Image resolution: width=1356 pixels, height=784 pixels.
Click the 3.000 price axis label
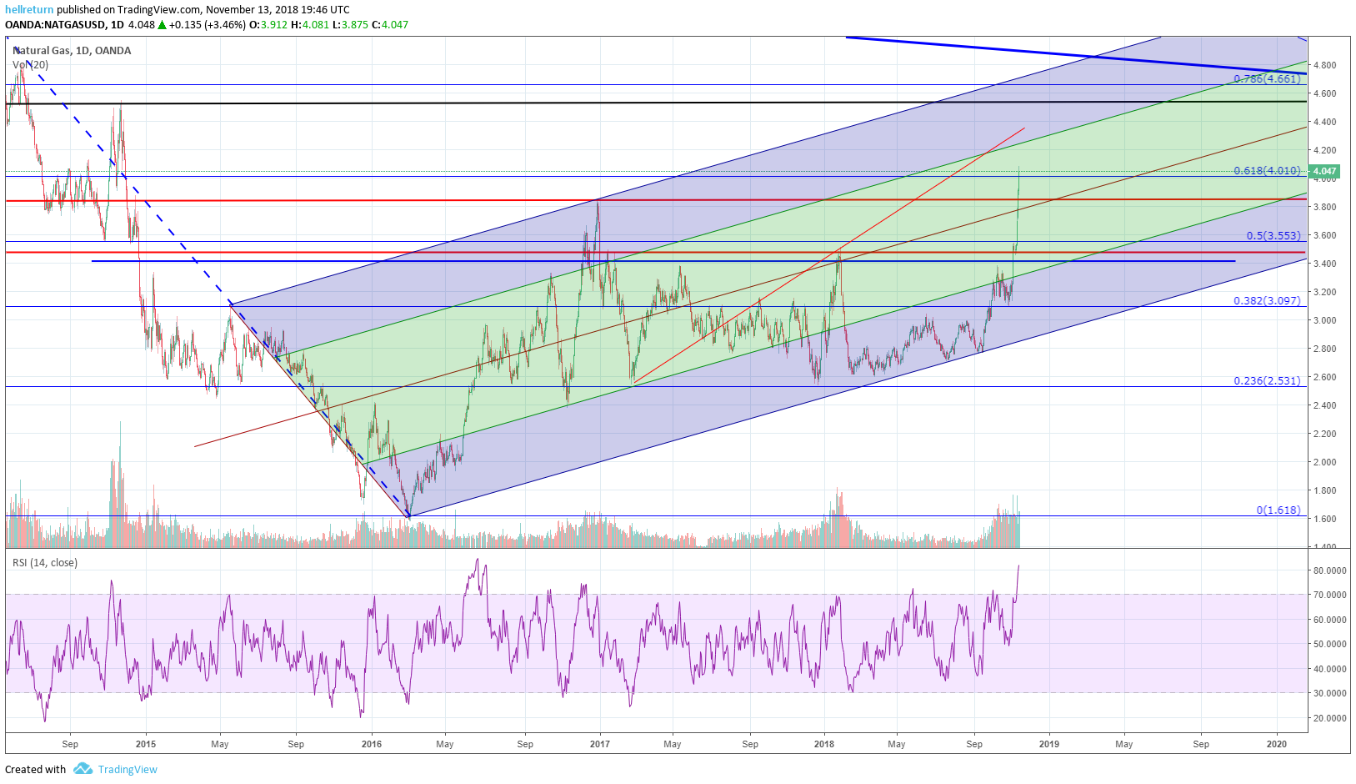tap(1324, 320)
